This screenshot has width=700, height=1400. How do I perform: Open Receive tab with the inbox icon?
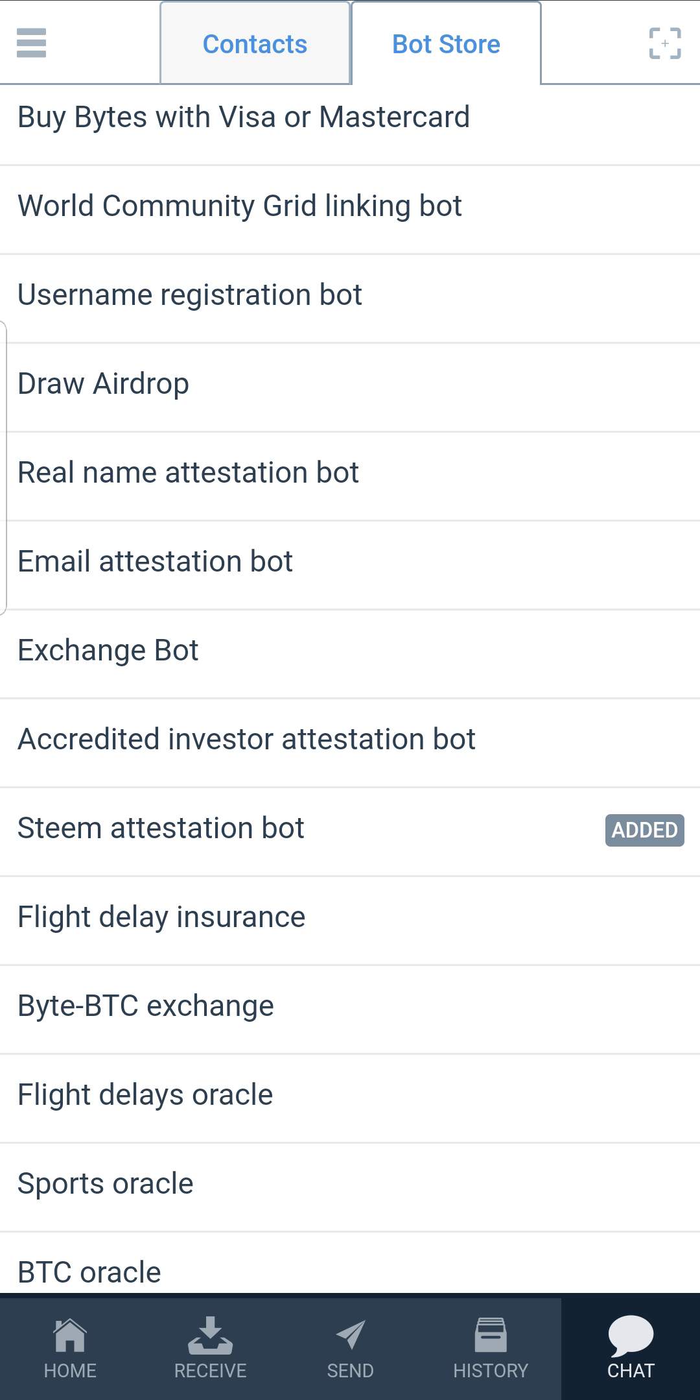(x=210, y=1336)
